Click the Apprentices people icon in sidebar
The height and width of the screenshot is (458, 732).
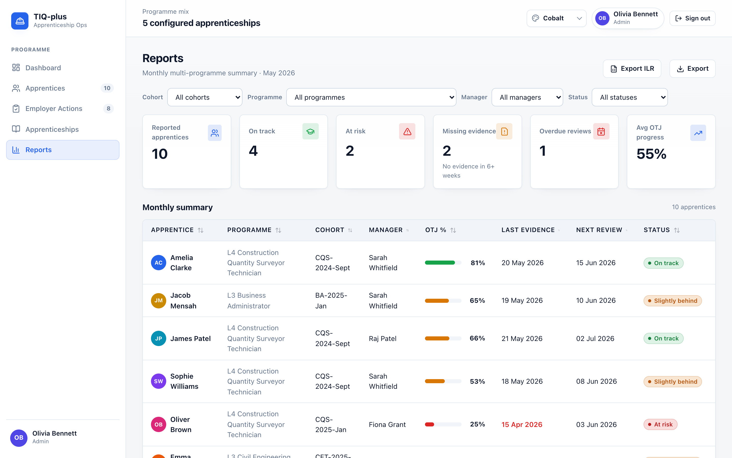[16, 88]
